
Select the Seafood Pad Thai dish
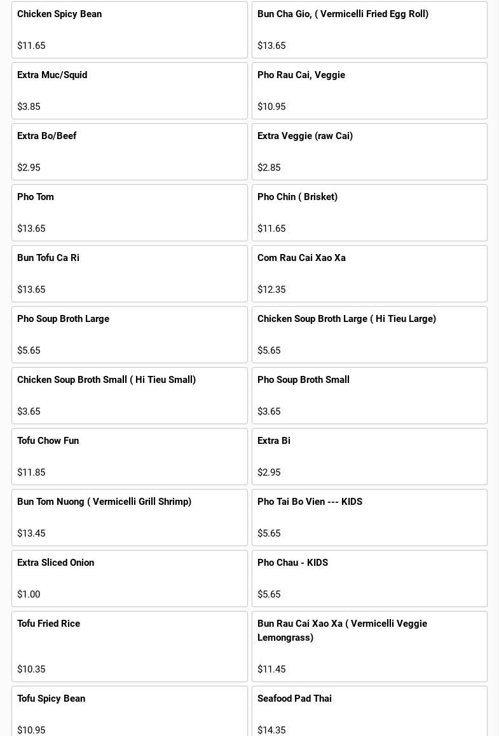369,711
